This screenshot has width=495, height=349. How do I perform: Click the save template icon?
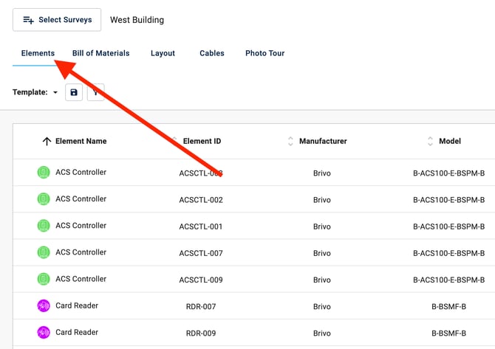coord(74,92)
